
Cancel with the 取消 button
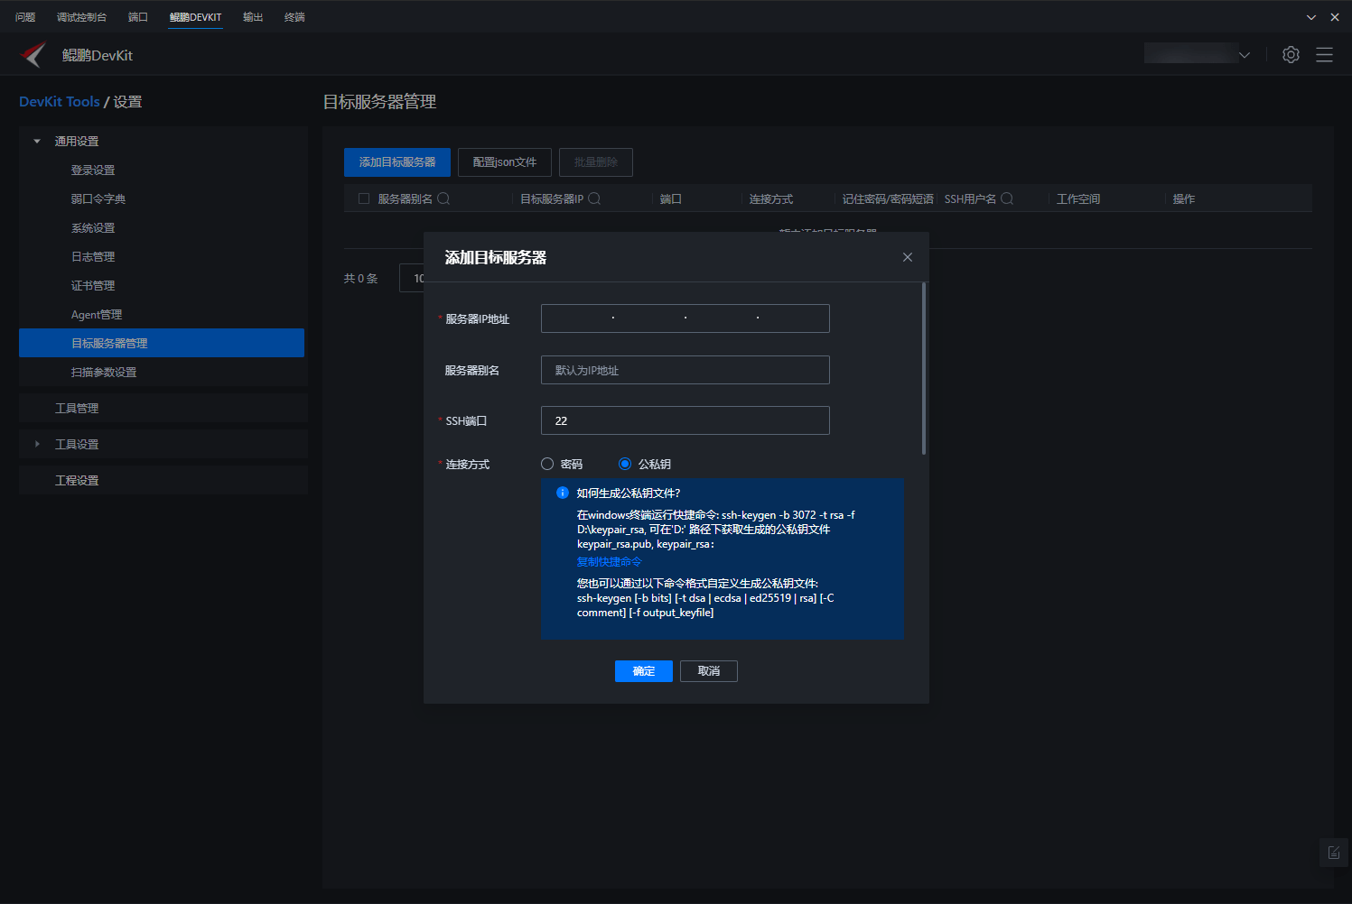709,671
